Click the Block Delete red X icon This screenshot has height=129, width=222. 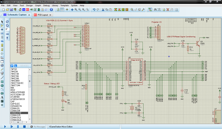(x=127, y=9)
